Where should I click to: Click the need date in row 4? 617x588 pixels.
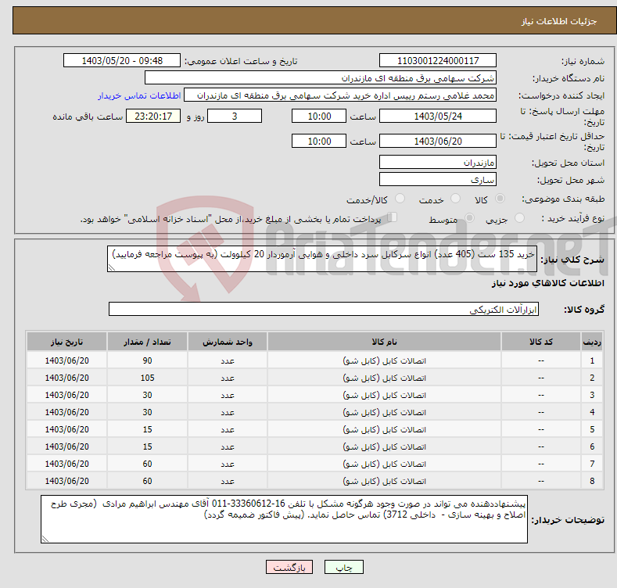67,412
